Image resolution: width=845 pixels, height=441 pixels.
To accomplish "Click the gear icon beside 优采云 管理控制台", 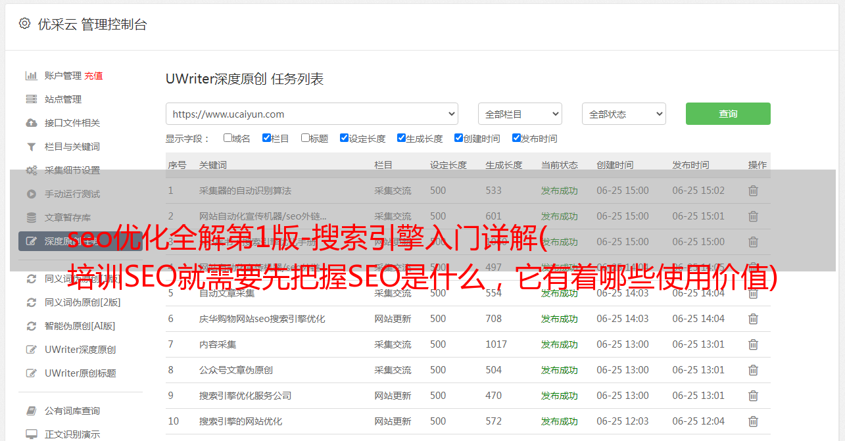I will coord(24,24).
